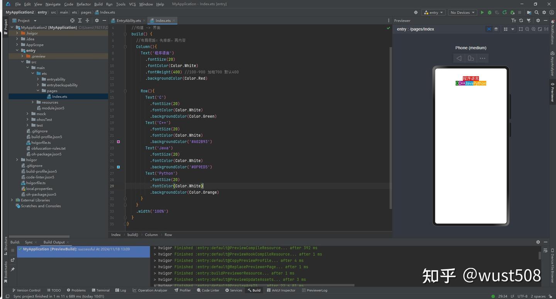This screenshot has height=299, width=556.
Task: Click the phone back navigation triangle in Previewer
Action: point(459,59)
